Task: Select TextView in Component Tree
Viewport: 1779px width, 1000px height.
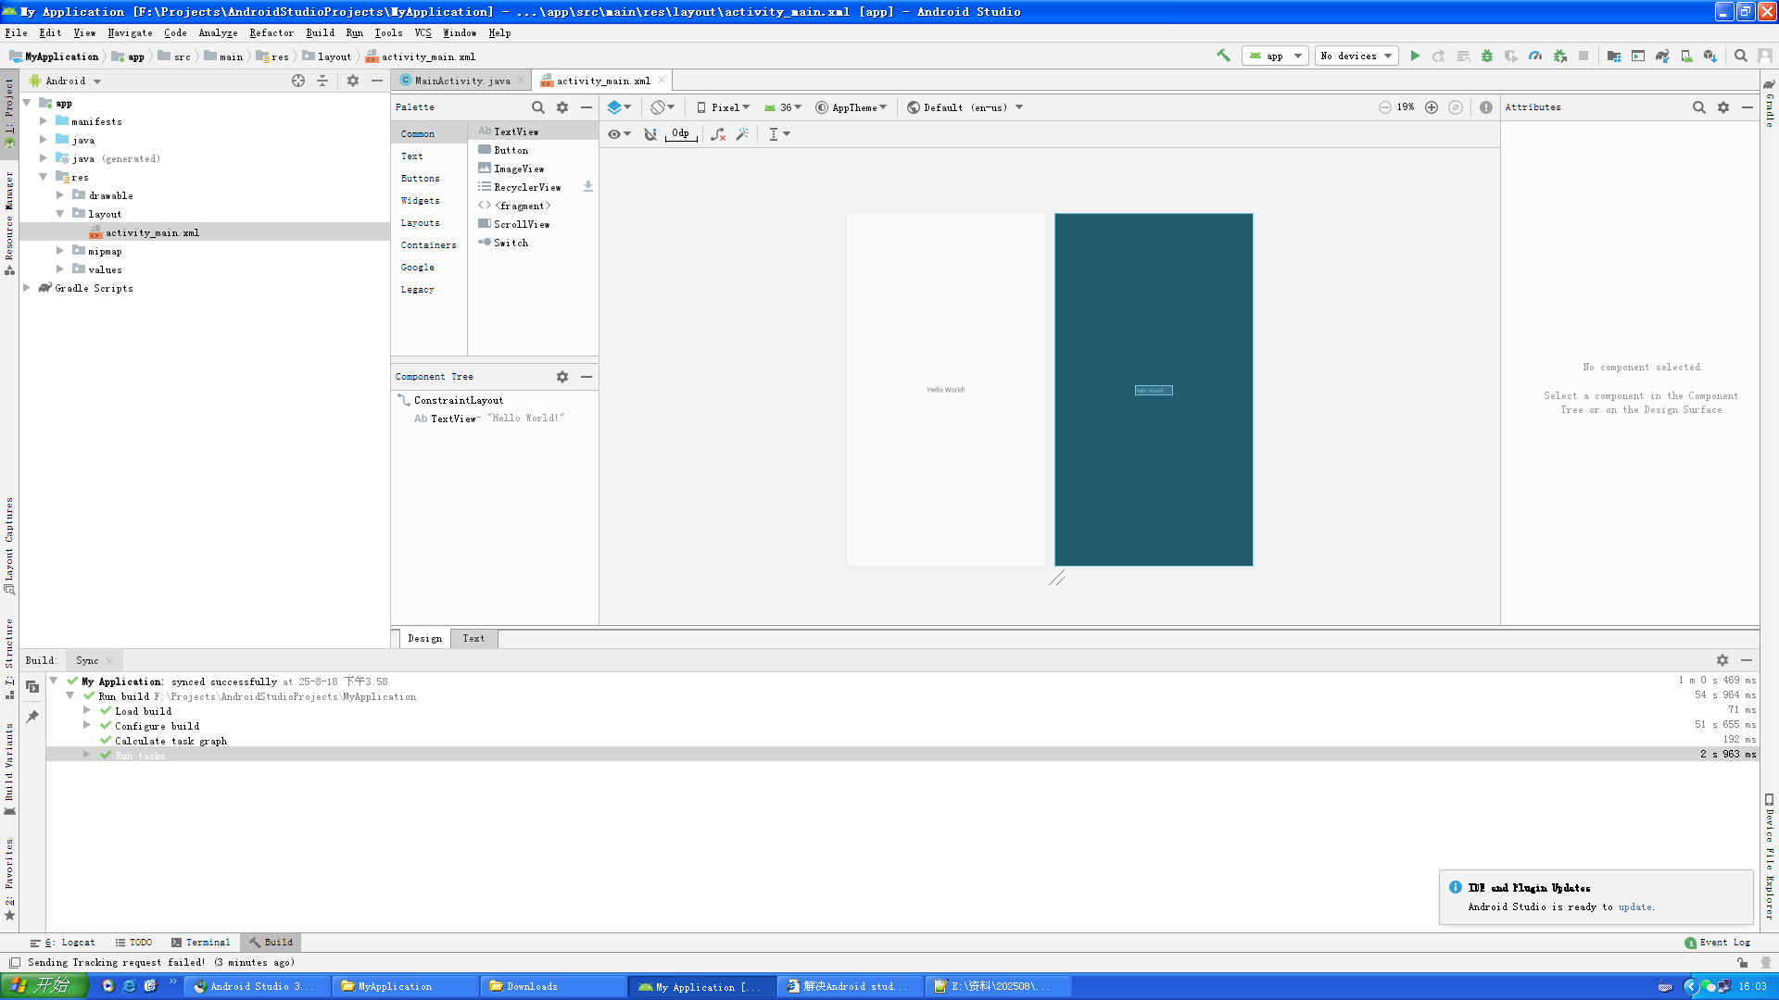Action: (488, 419)
